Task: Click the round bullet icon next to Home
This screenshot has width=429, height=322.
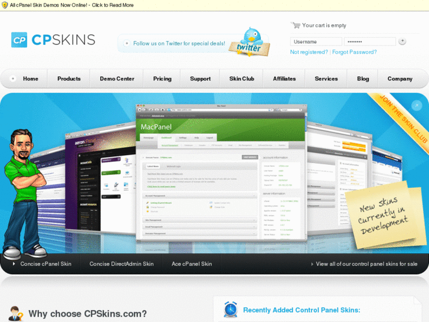Action: click(x=12, y=79)
